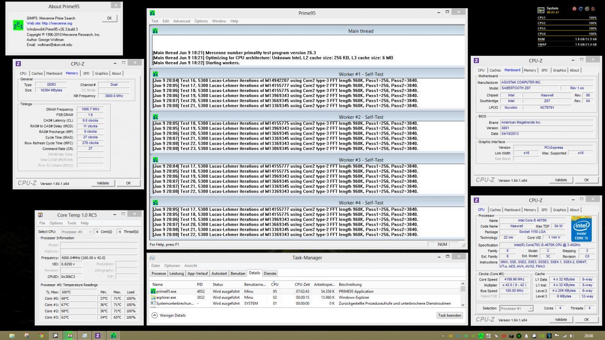Open the Datei menu in Task-Manager

click(x=156, y=266)
